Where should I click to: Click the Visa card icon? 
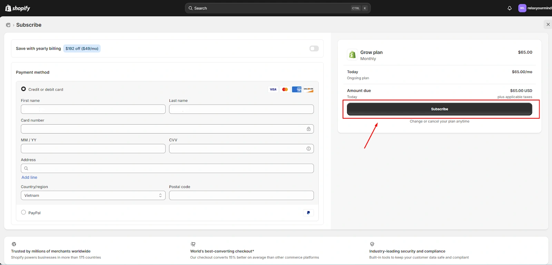coord(273,89)
